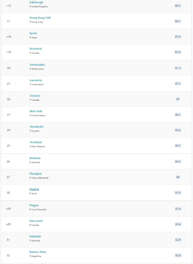Click the location pin next to Switzerland

point(31,84)
